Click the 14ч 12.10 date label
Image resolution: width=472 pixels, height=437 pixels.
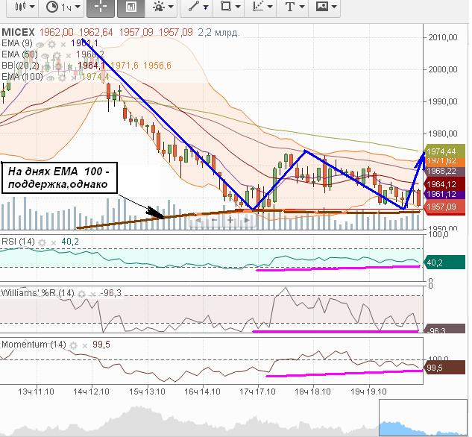coord(91,392)
